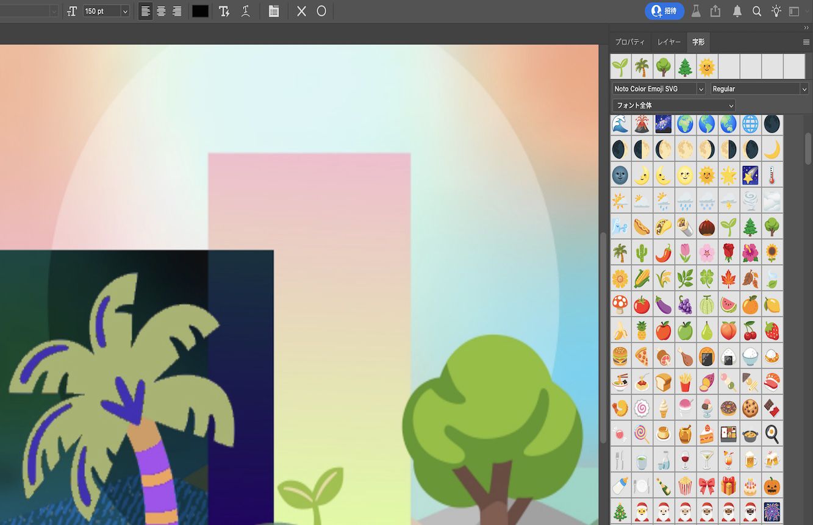Open the beaker icon next to the 招待 button
The width and height of the screenshot is (813, 525).
[x=696, y=11]
